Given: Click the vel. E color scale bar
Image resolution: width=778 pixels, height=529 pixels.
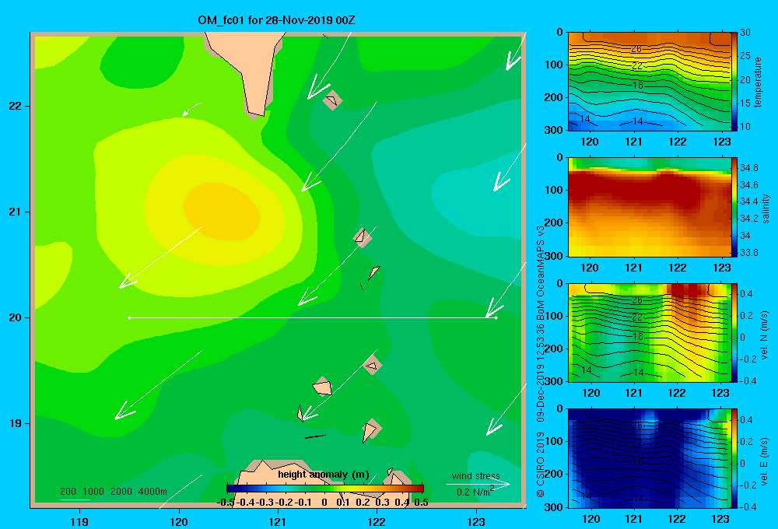Looking at the screenshot, I should 735,458.
